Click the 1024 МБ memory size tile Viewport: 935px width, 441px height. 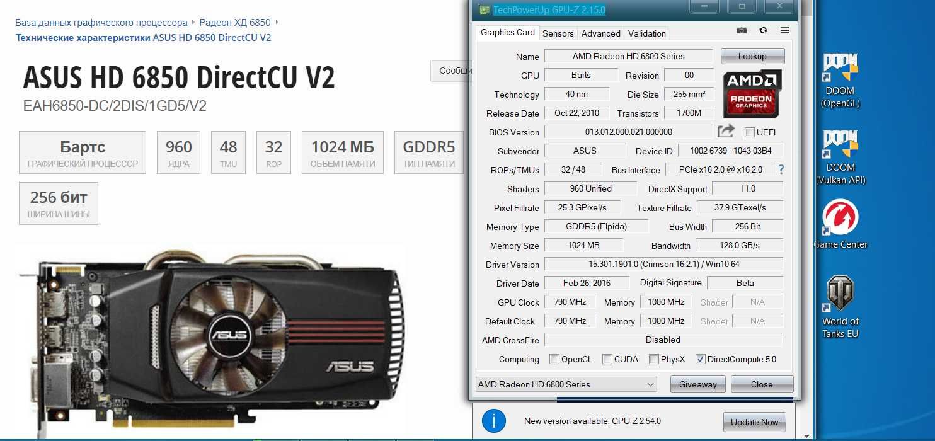pyautogui.click(x=343, y=152)
